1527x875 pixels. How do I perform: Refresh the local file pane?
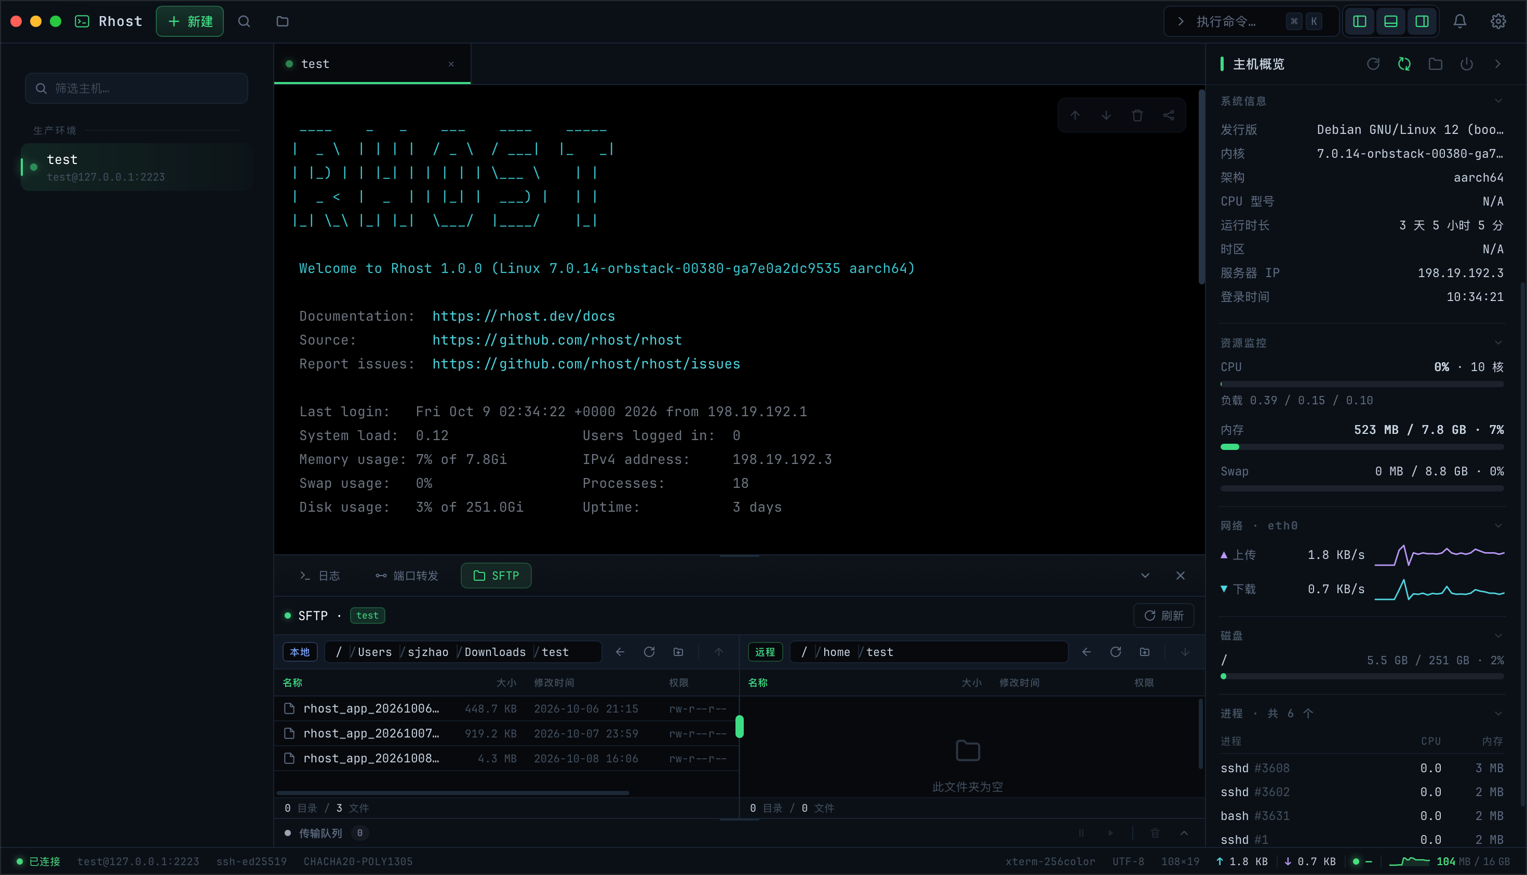[649, 652]
